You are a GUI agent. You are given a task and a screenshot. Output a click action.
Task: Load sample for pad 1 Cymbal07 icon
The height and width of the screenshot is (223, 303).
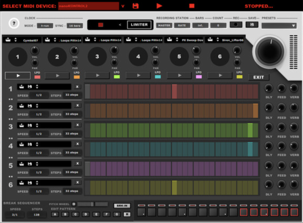coord(8,40)
